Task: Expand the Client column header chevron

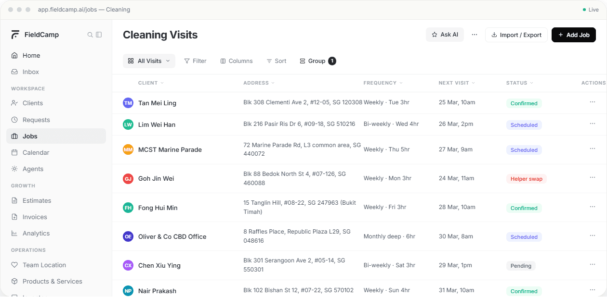Action: point(162,83)
